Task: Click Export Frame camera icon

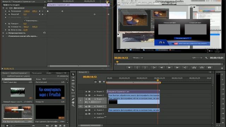Action: tap(209, 67)
